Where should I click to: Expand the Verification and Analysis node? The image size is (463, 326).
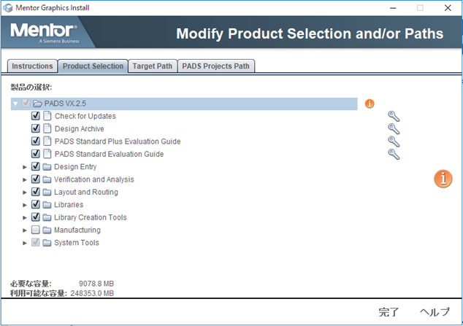[x=25, y=180]
